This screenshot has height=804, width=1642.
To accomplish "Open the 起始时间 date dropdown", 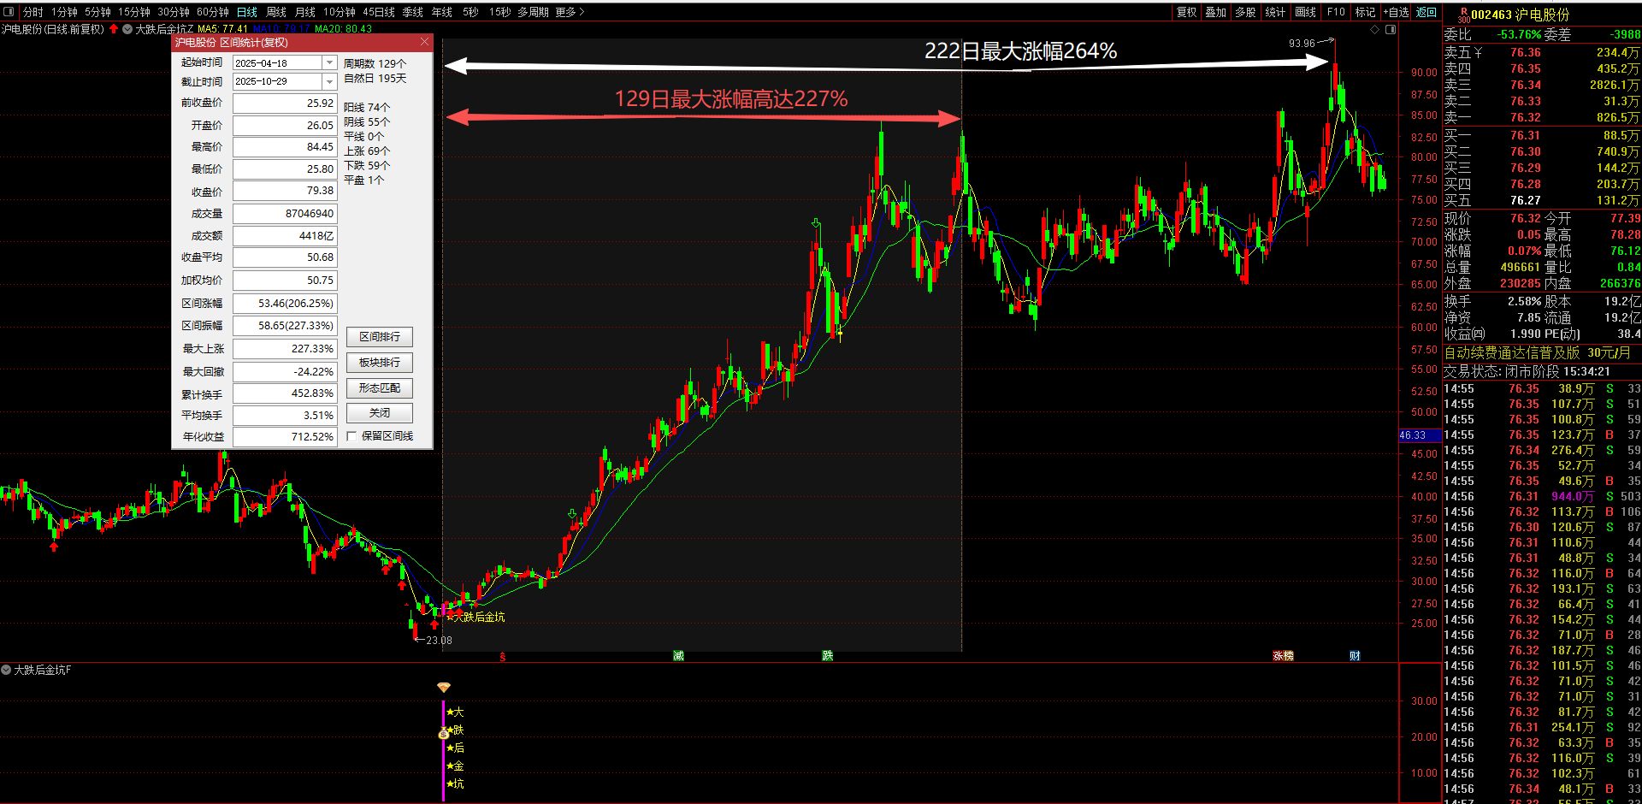I will click(x=329, y=62).
